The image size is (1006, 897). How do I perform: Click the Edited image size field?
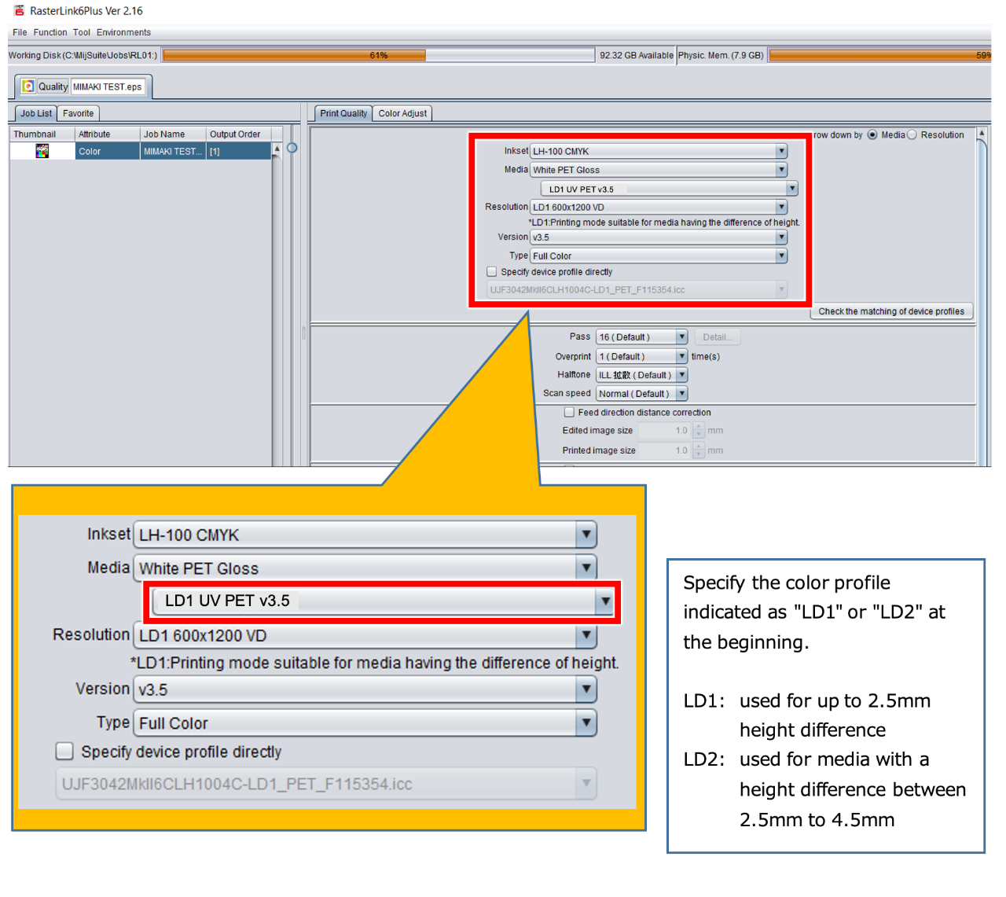665,430
